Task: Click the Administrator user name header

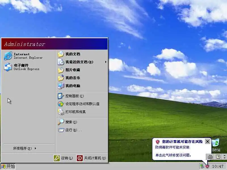Action: (25, 44)
